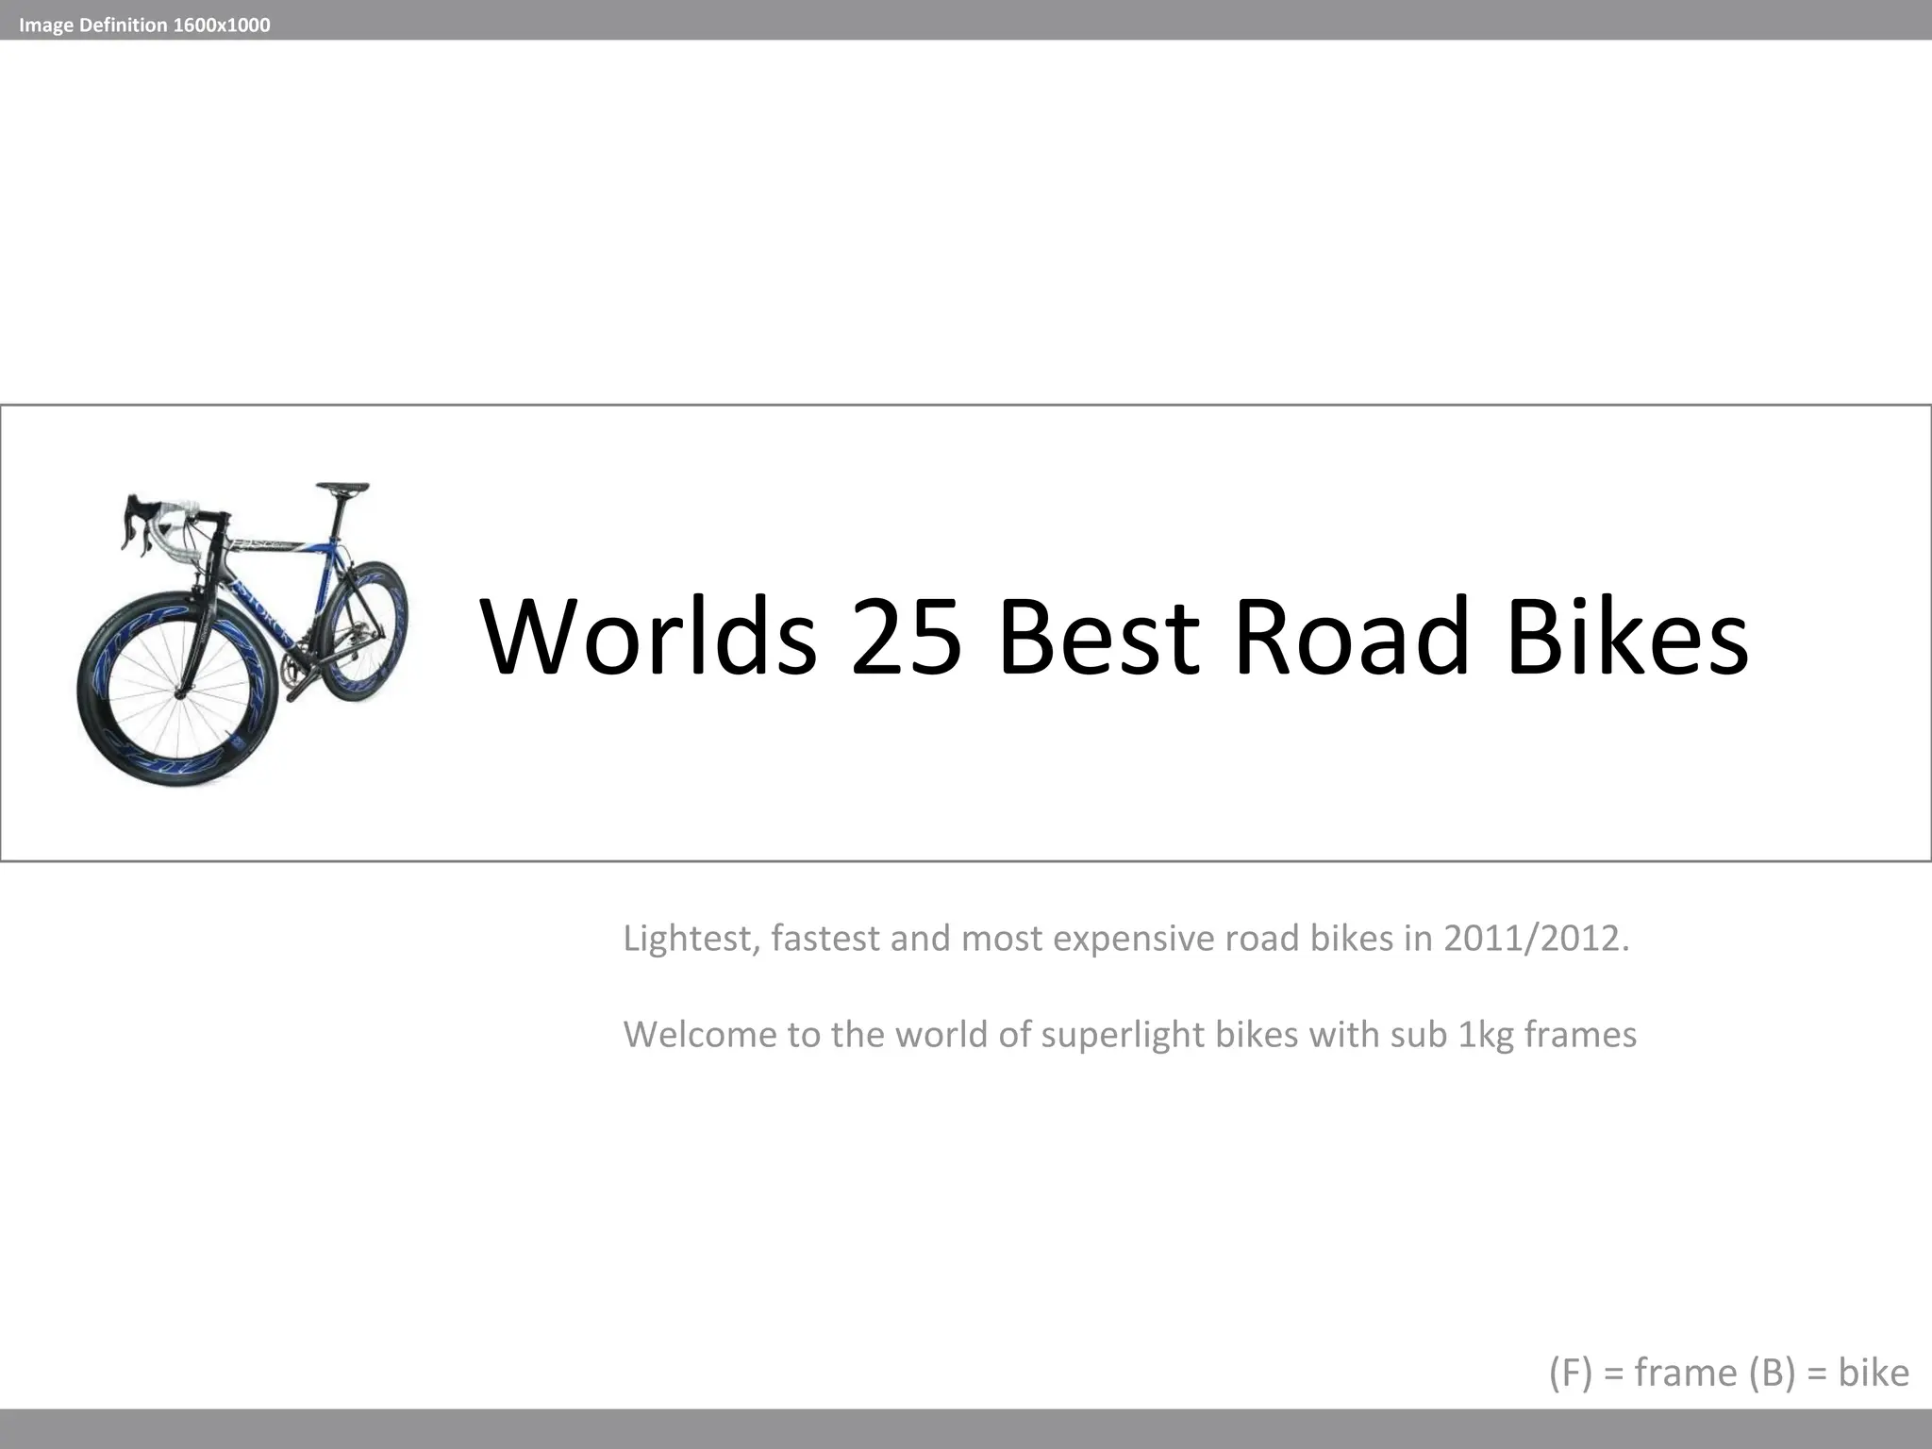
Task: Click the road bike image
Action: 243,634
